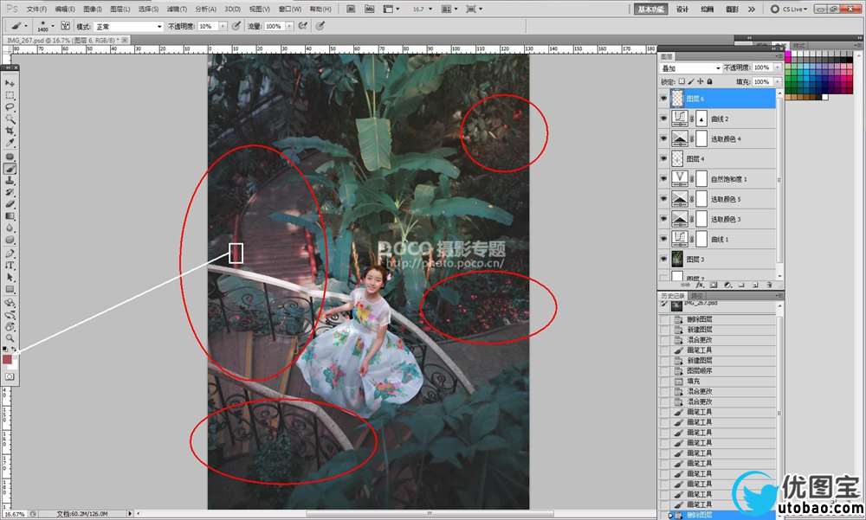Open the 视图(V) menu
This screenshot has height=520, width=866.
(260, 9)
